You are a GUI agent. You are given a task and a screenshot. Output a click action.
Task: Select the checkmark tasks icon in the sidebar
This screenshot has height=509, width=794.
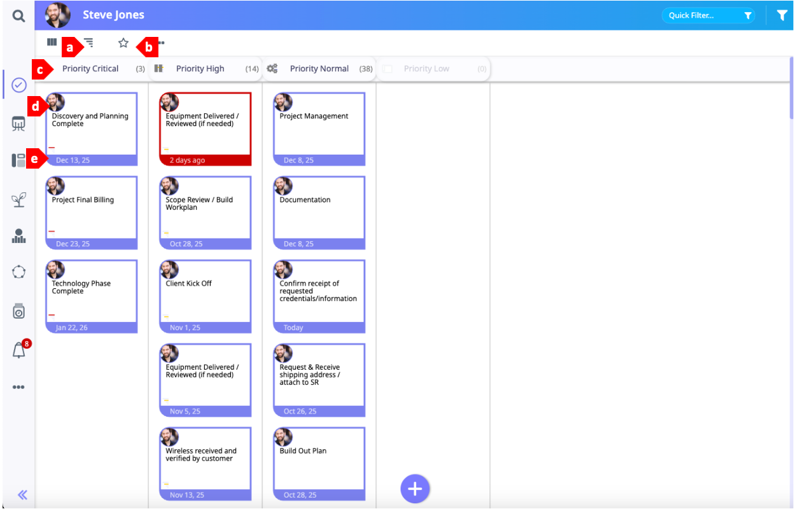coord(19,85)
